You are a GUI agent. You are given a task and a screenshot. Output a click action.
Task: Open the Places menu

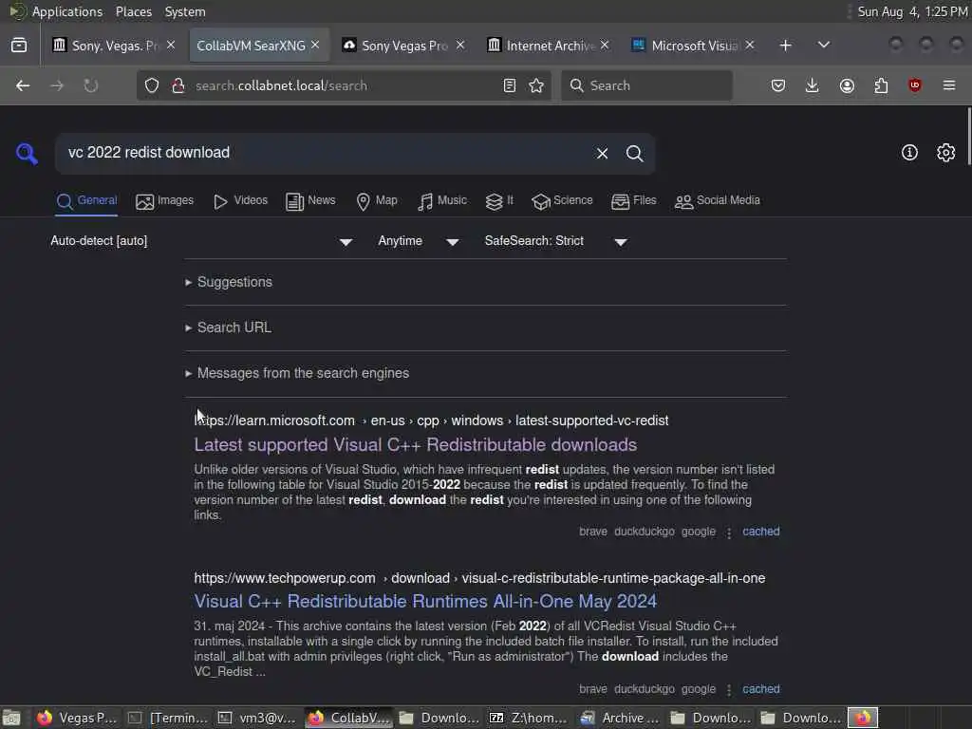(133, 11)
